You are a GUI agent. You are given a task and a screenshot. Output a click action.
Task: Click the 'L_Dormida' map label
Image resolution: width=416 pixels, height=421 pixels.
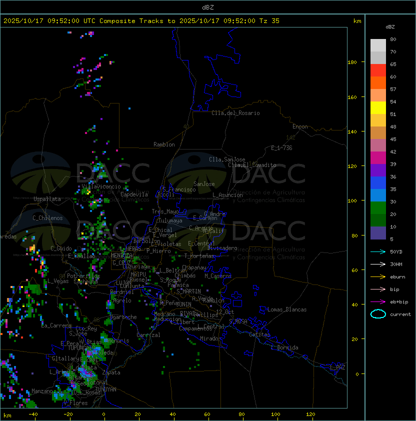point(284,347)
